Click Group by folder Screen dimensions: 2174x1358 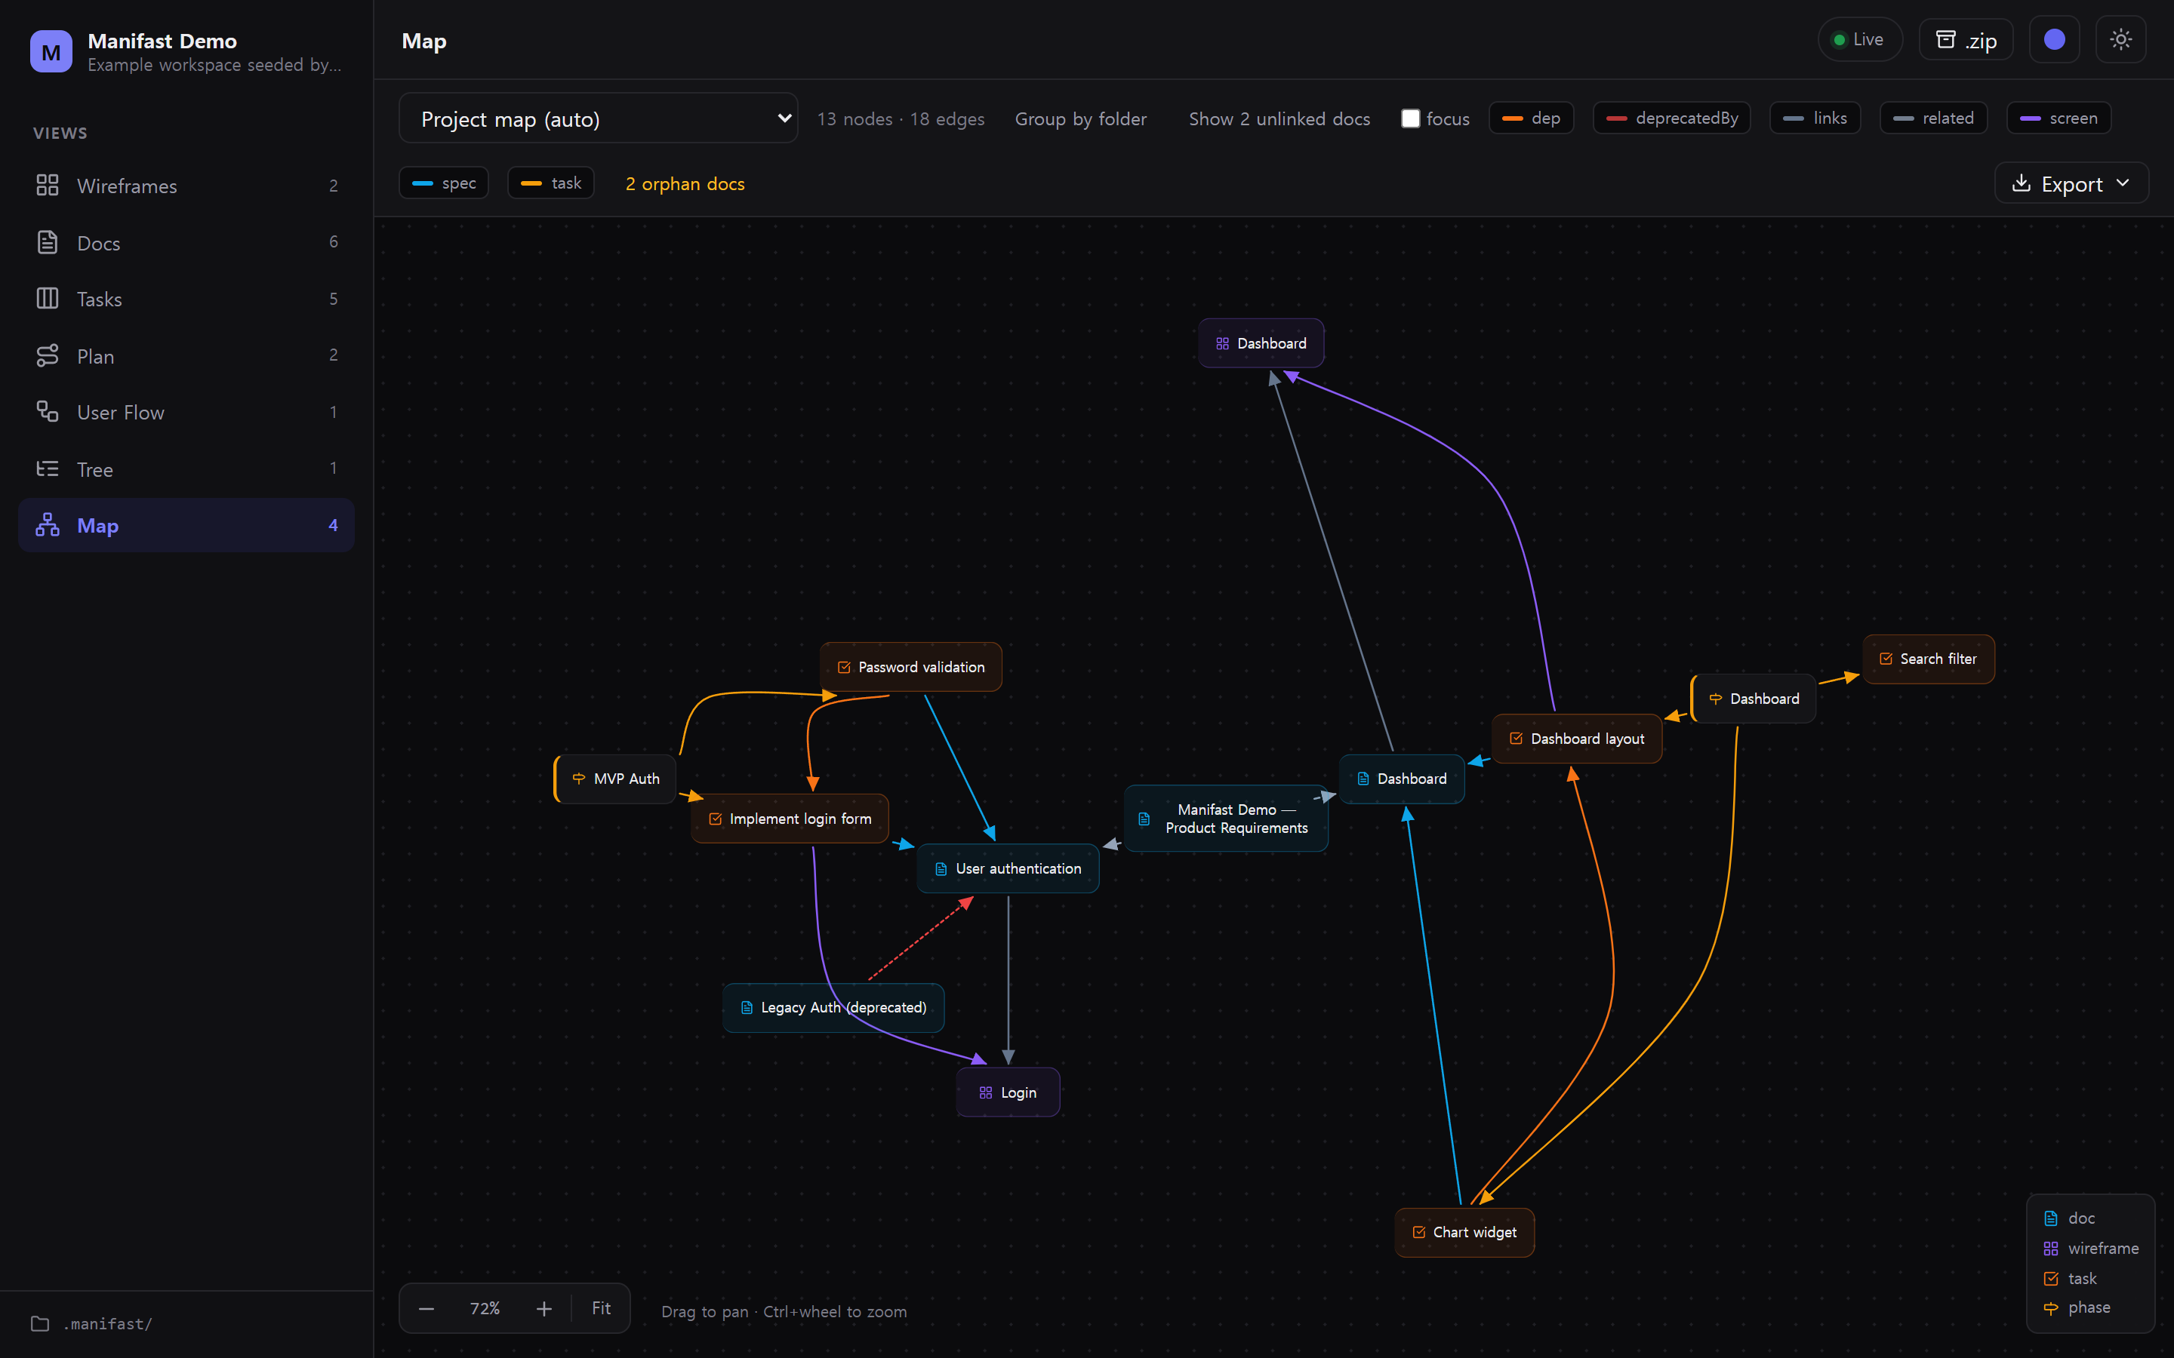point(1081,118)
